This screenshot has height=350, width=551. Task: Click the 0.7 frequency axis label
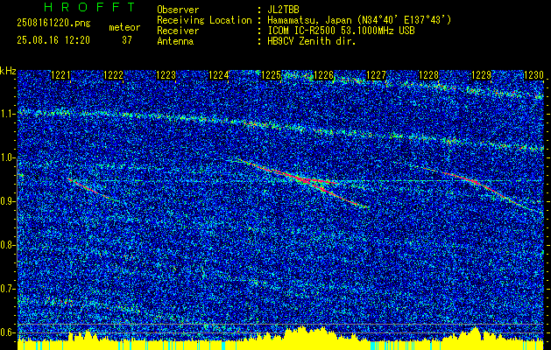(8, 289)
